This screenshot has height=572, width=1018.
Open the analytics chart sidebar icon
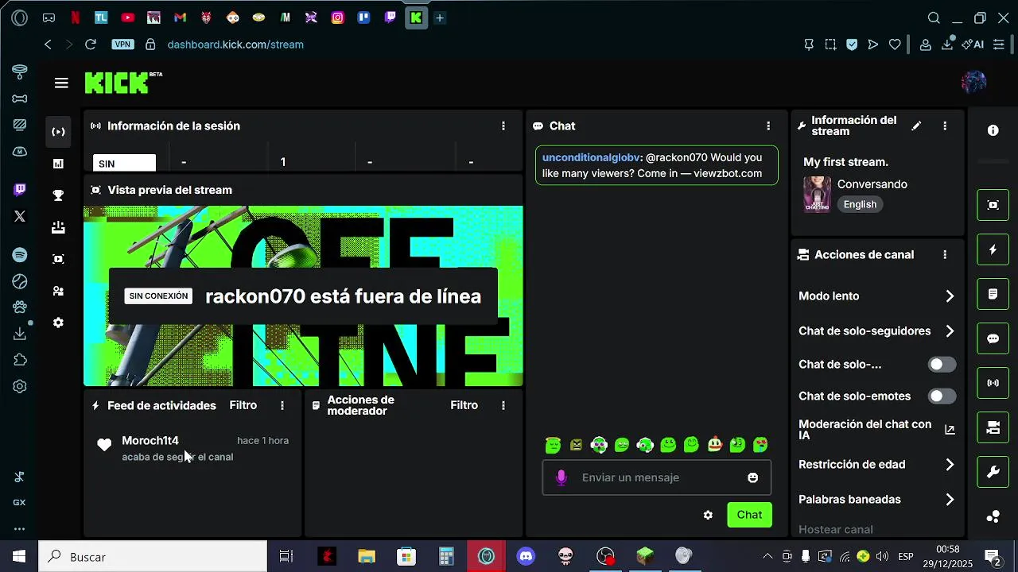coord(58,164)
